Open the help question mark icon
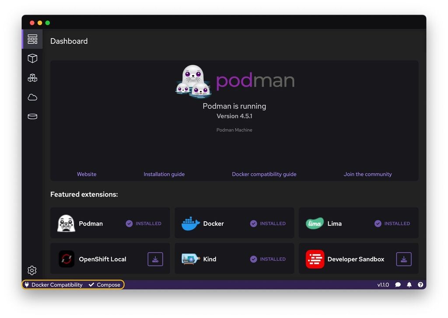The height and width of the screenshot is (318, 448). point(420,285)
